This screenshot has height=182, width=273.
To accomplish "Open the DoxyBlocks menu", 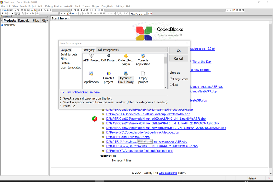I will [107, 6].
